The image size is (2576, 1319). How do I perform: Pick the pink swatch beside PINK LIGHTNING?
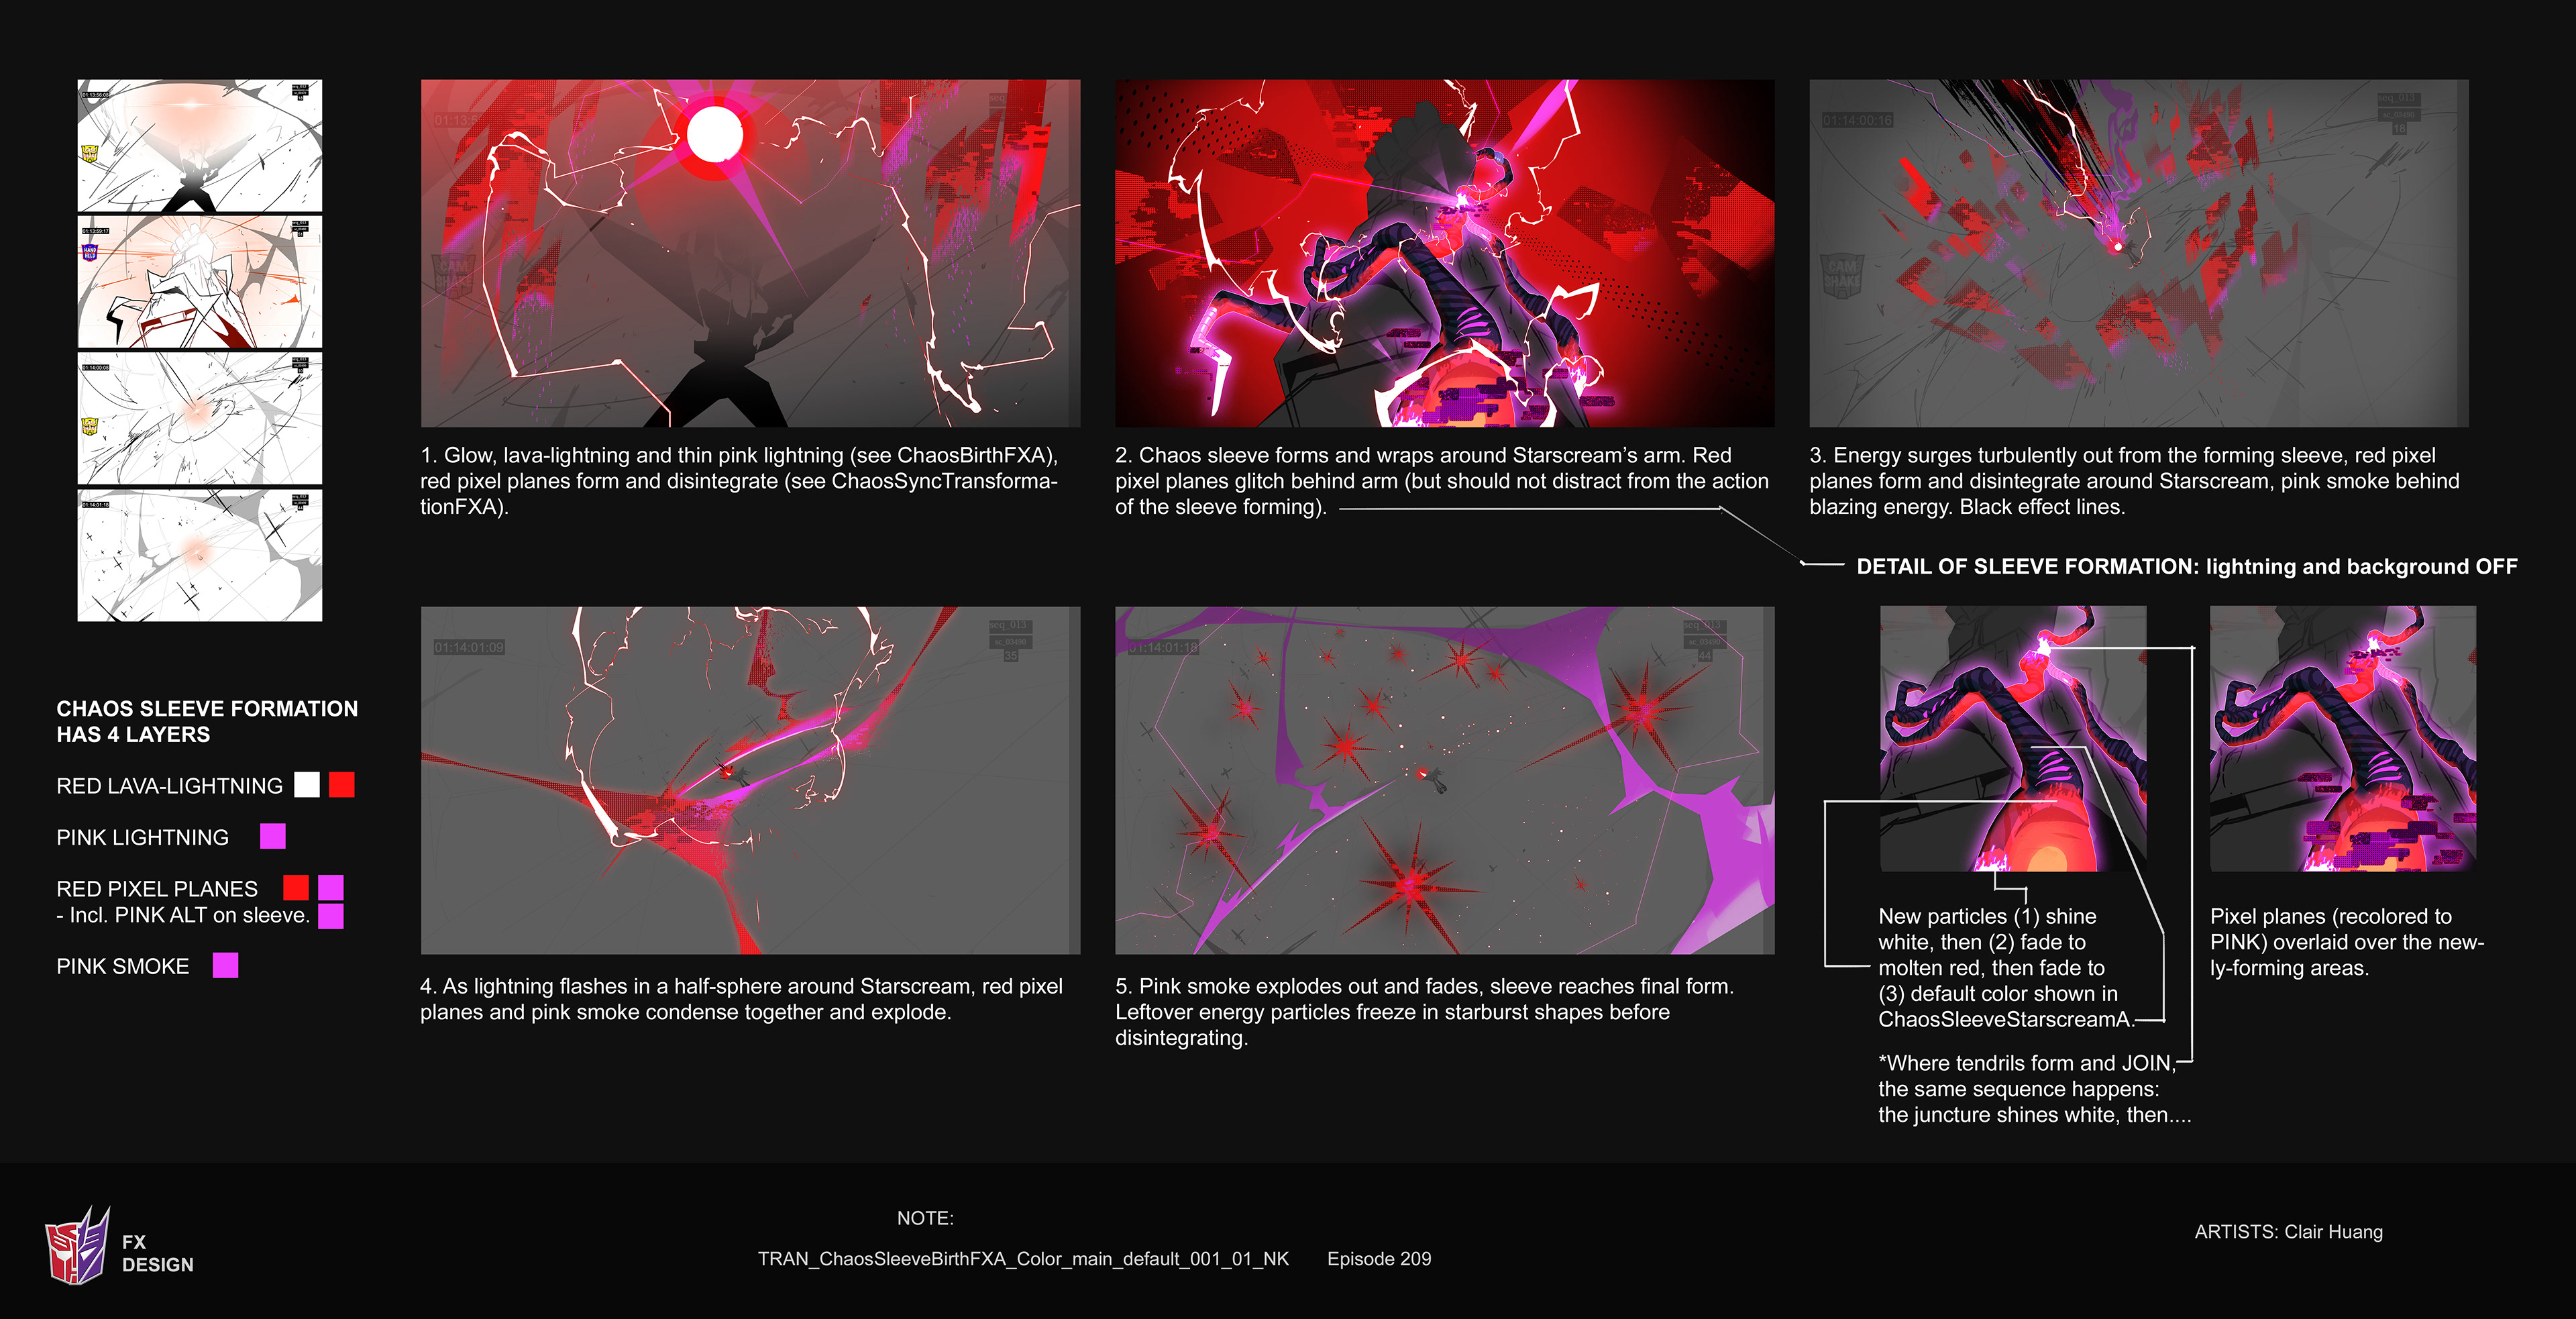click(x=273, y=836)
